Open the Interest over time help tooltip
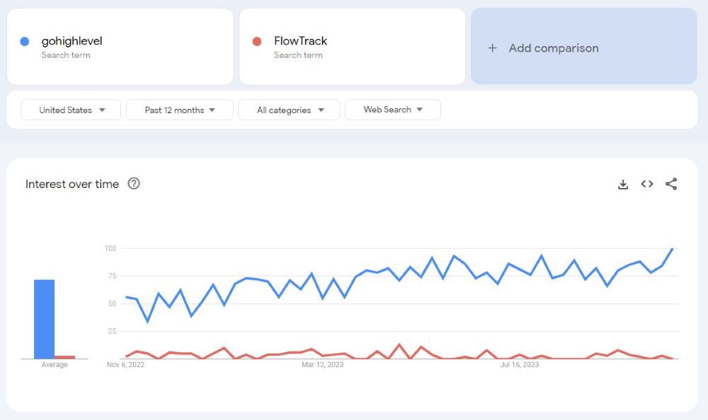Image resolution: width=708 pixels, height=420 pixels. [x=133, y=184]
